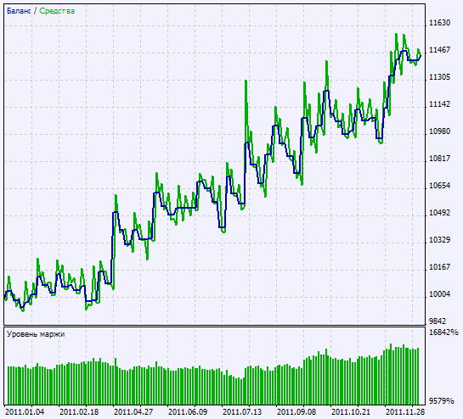The width and height of the screenshot is (463, 419).
Task: Click the 10004 price axis label
Action: pyautogui.click(x=439, y=294)
